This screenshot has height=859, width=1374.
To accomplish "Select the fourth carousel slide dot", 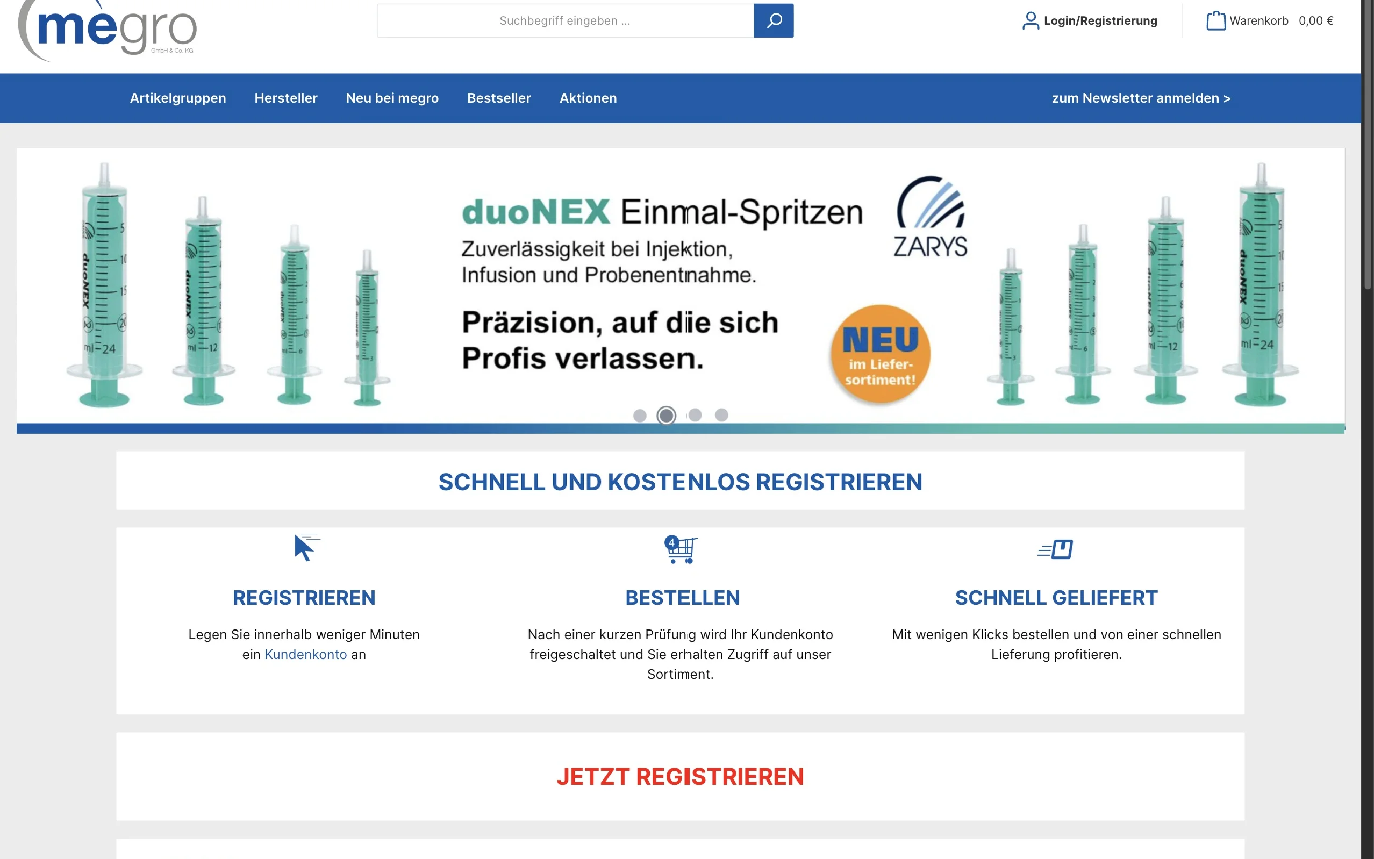I will pyautogui.click(x=721, y=416).
